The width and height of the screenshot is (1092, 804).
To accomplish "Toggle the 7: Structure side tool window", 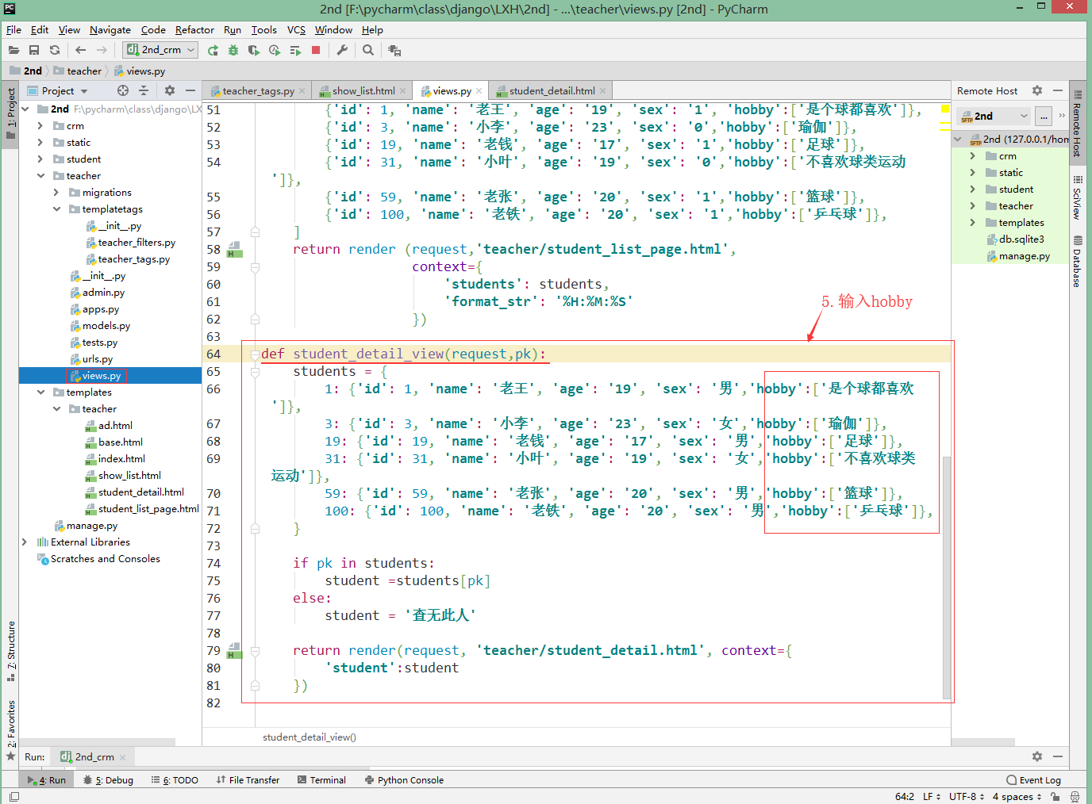I will 10,652.
